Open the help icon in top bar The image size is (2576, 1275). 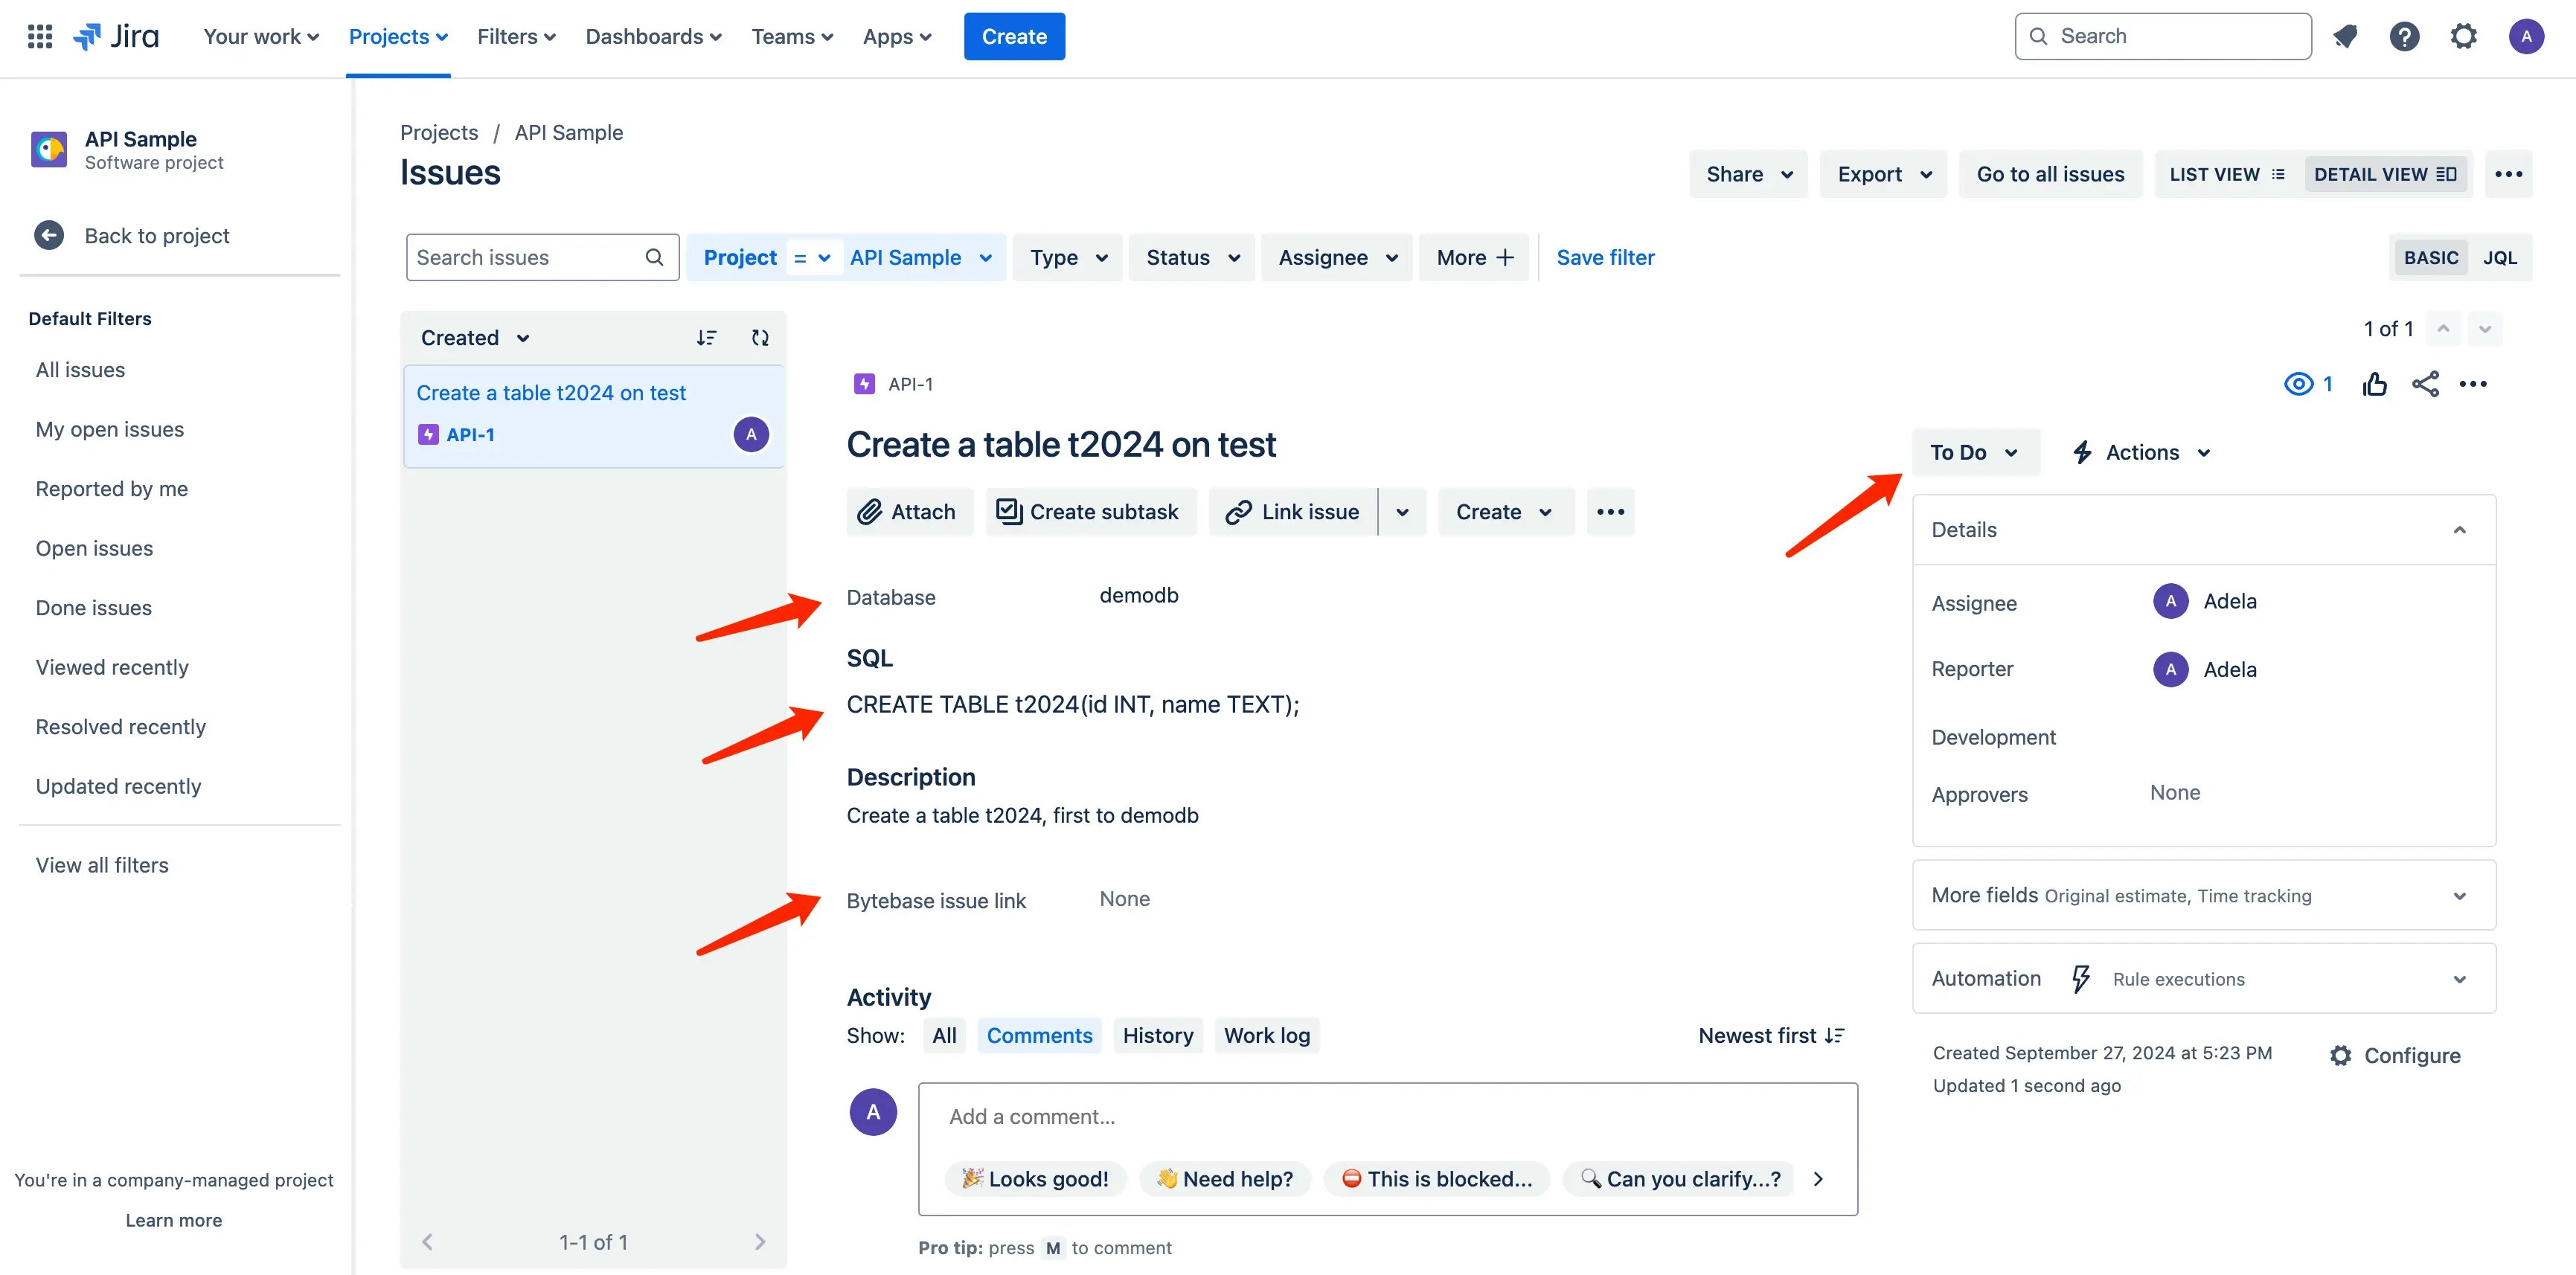(x=2404, y=36)
